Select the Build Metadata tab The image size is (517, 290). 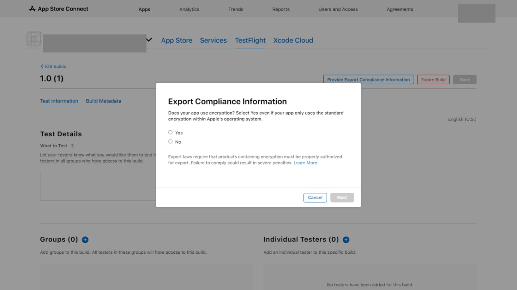click(103, 101)
